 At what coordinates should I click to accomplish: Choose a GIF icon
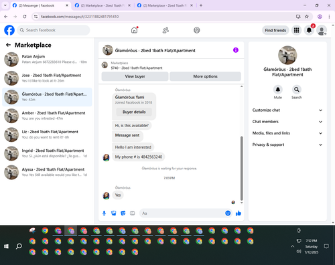click(133, 213)
